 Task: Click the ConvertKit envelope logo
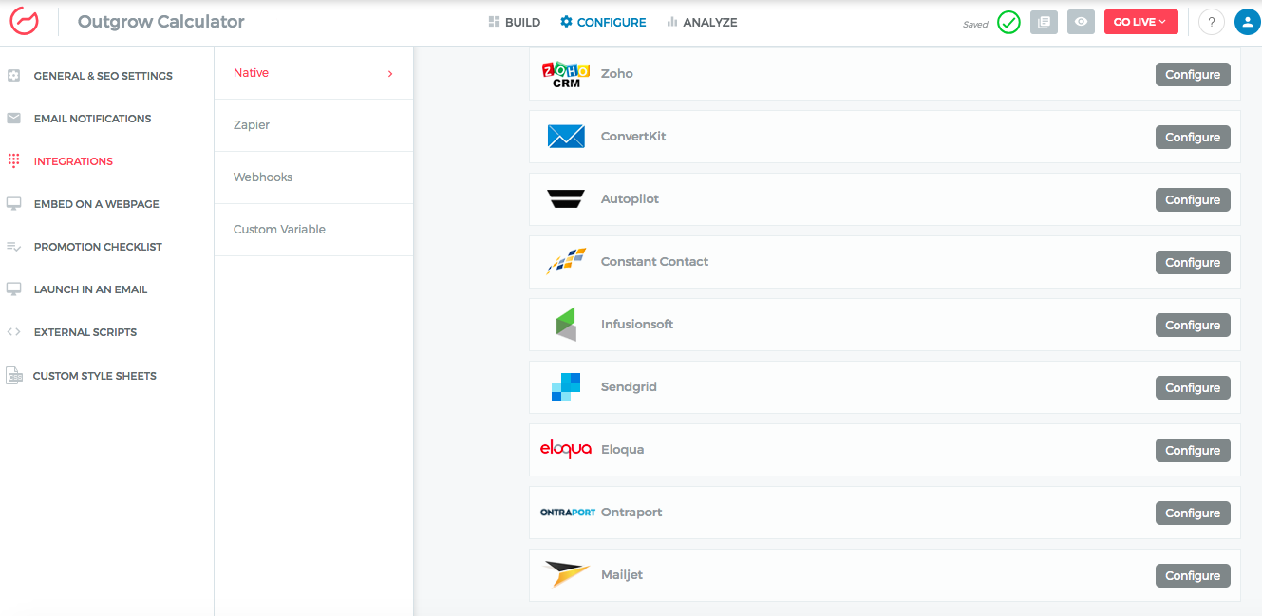(x=566, y=137)
